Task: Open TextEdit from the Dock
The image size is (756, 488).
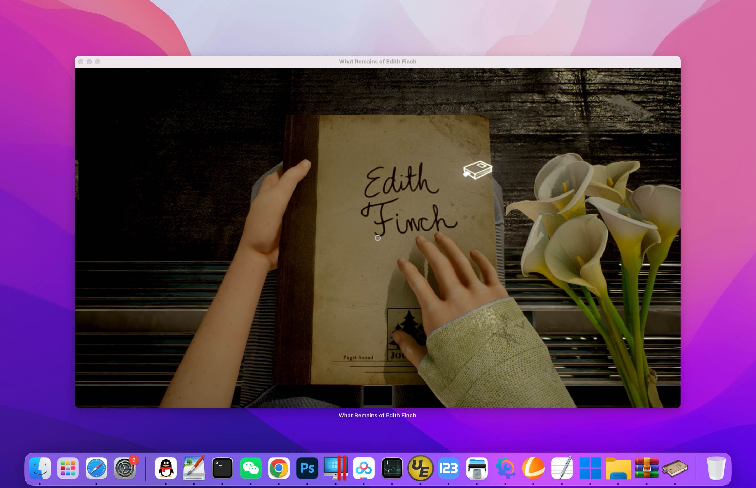Action: click(562, 468)
